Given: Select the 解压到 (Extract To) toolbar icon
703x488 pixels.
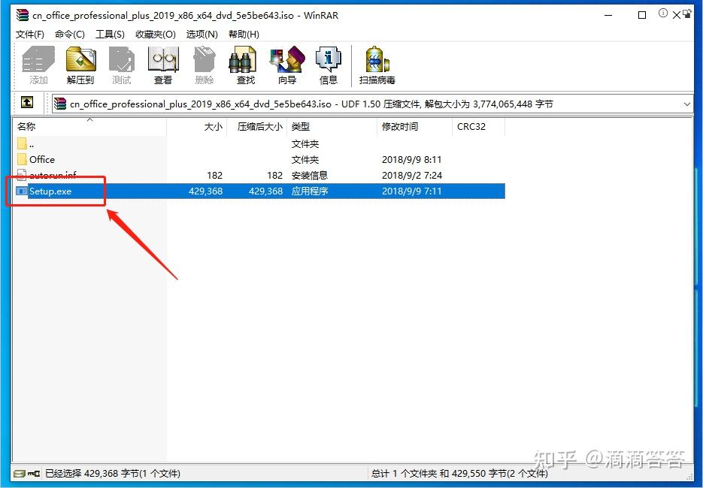Looking at the screenshot, I should 80,64.
